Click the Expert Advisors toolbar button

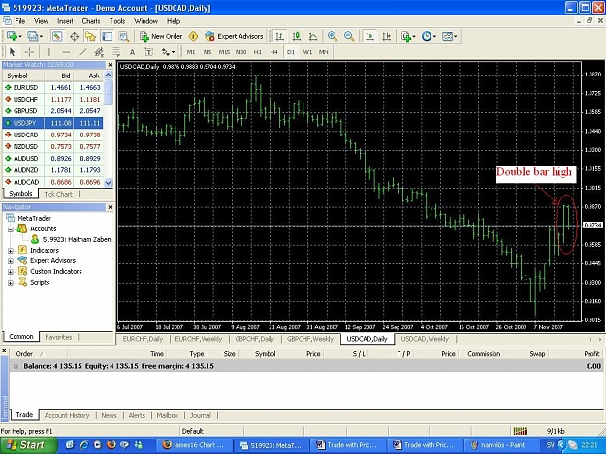pos(235,36)
